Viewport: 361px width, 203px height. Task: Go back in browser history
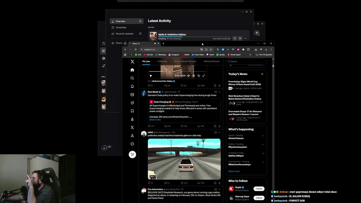[125, 49]
